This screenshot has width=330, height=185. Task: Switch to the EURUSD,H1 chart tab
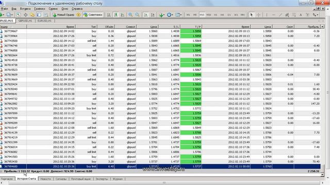pos(44,21)
